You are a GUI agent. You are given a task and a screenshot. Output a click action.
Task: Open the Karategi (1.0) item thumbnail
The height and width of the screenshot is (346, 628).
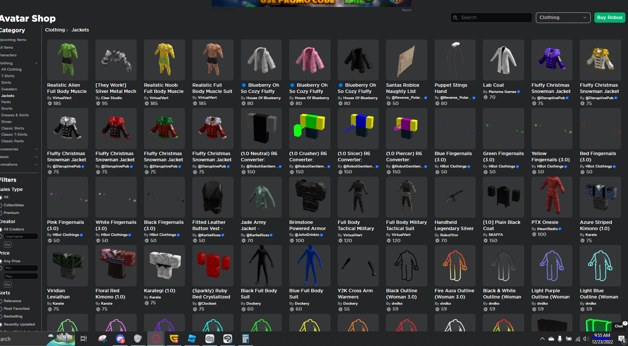[164, 266]
